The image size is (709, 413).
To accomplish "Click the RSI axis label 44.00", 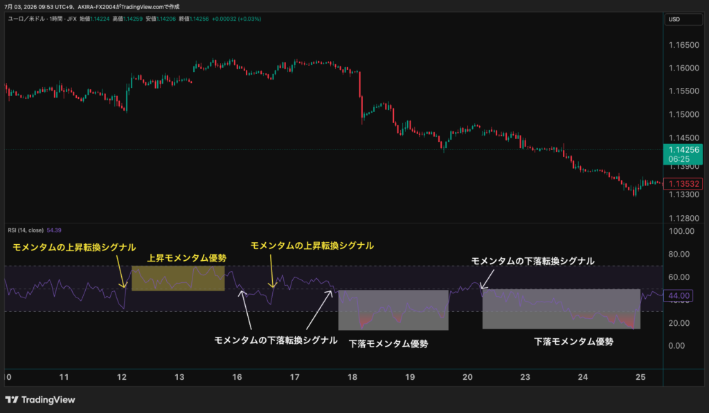I will pyautogui.click(x=679, y=296).
